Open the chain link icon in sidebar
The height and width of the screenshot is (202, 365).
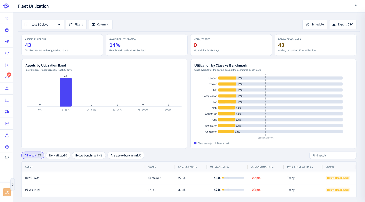pos(7,42)
